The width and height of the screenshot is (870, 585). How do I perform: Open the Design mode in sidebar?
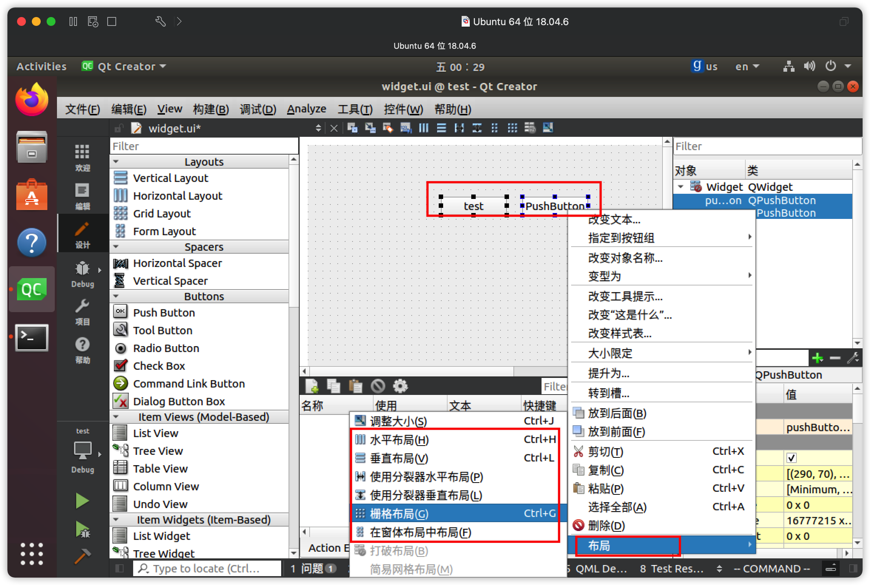(x=82, y=234)
